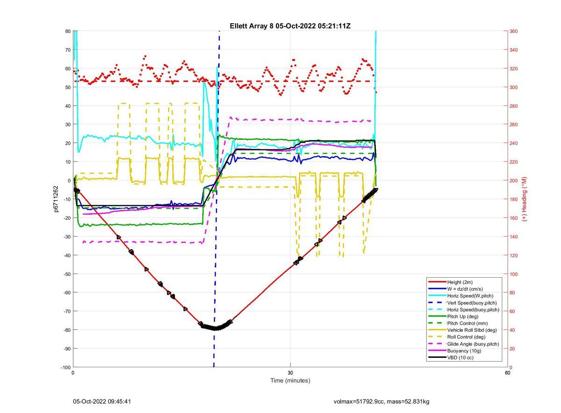Click the 'Vehicle Roll Stbd (deg)' legend entry
Screen dimensions: 561x413
463,330
